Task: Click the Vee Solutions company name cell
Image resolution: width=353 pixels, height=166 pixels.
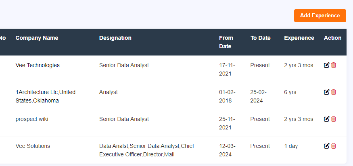Action: pos(33,146)
